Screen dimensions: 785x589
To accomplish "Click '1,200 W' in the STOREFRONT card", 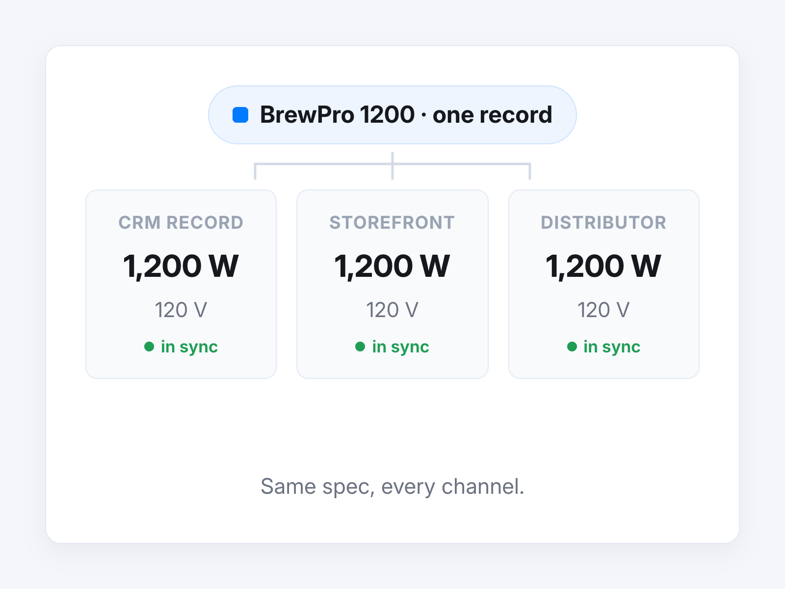I will tap(392, 267).
